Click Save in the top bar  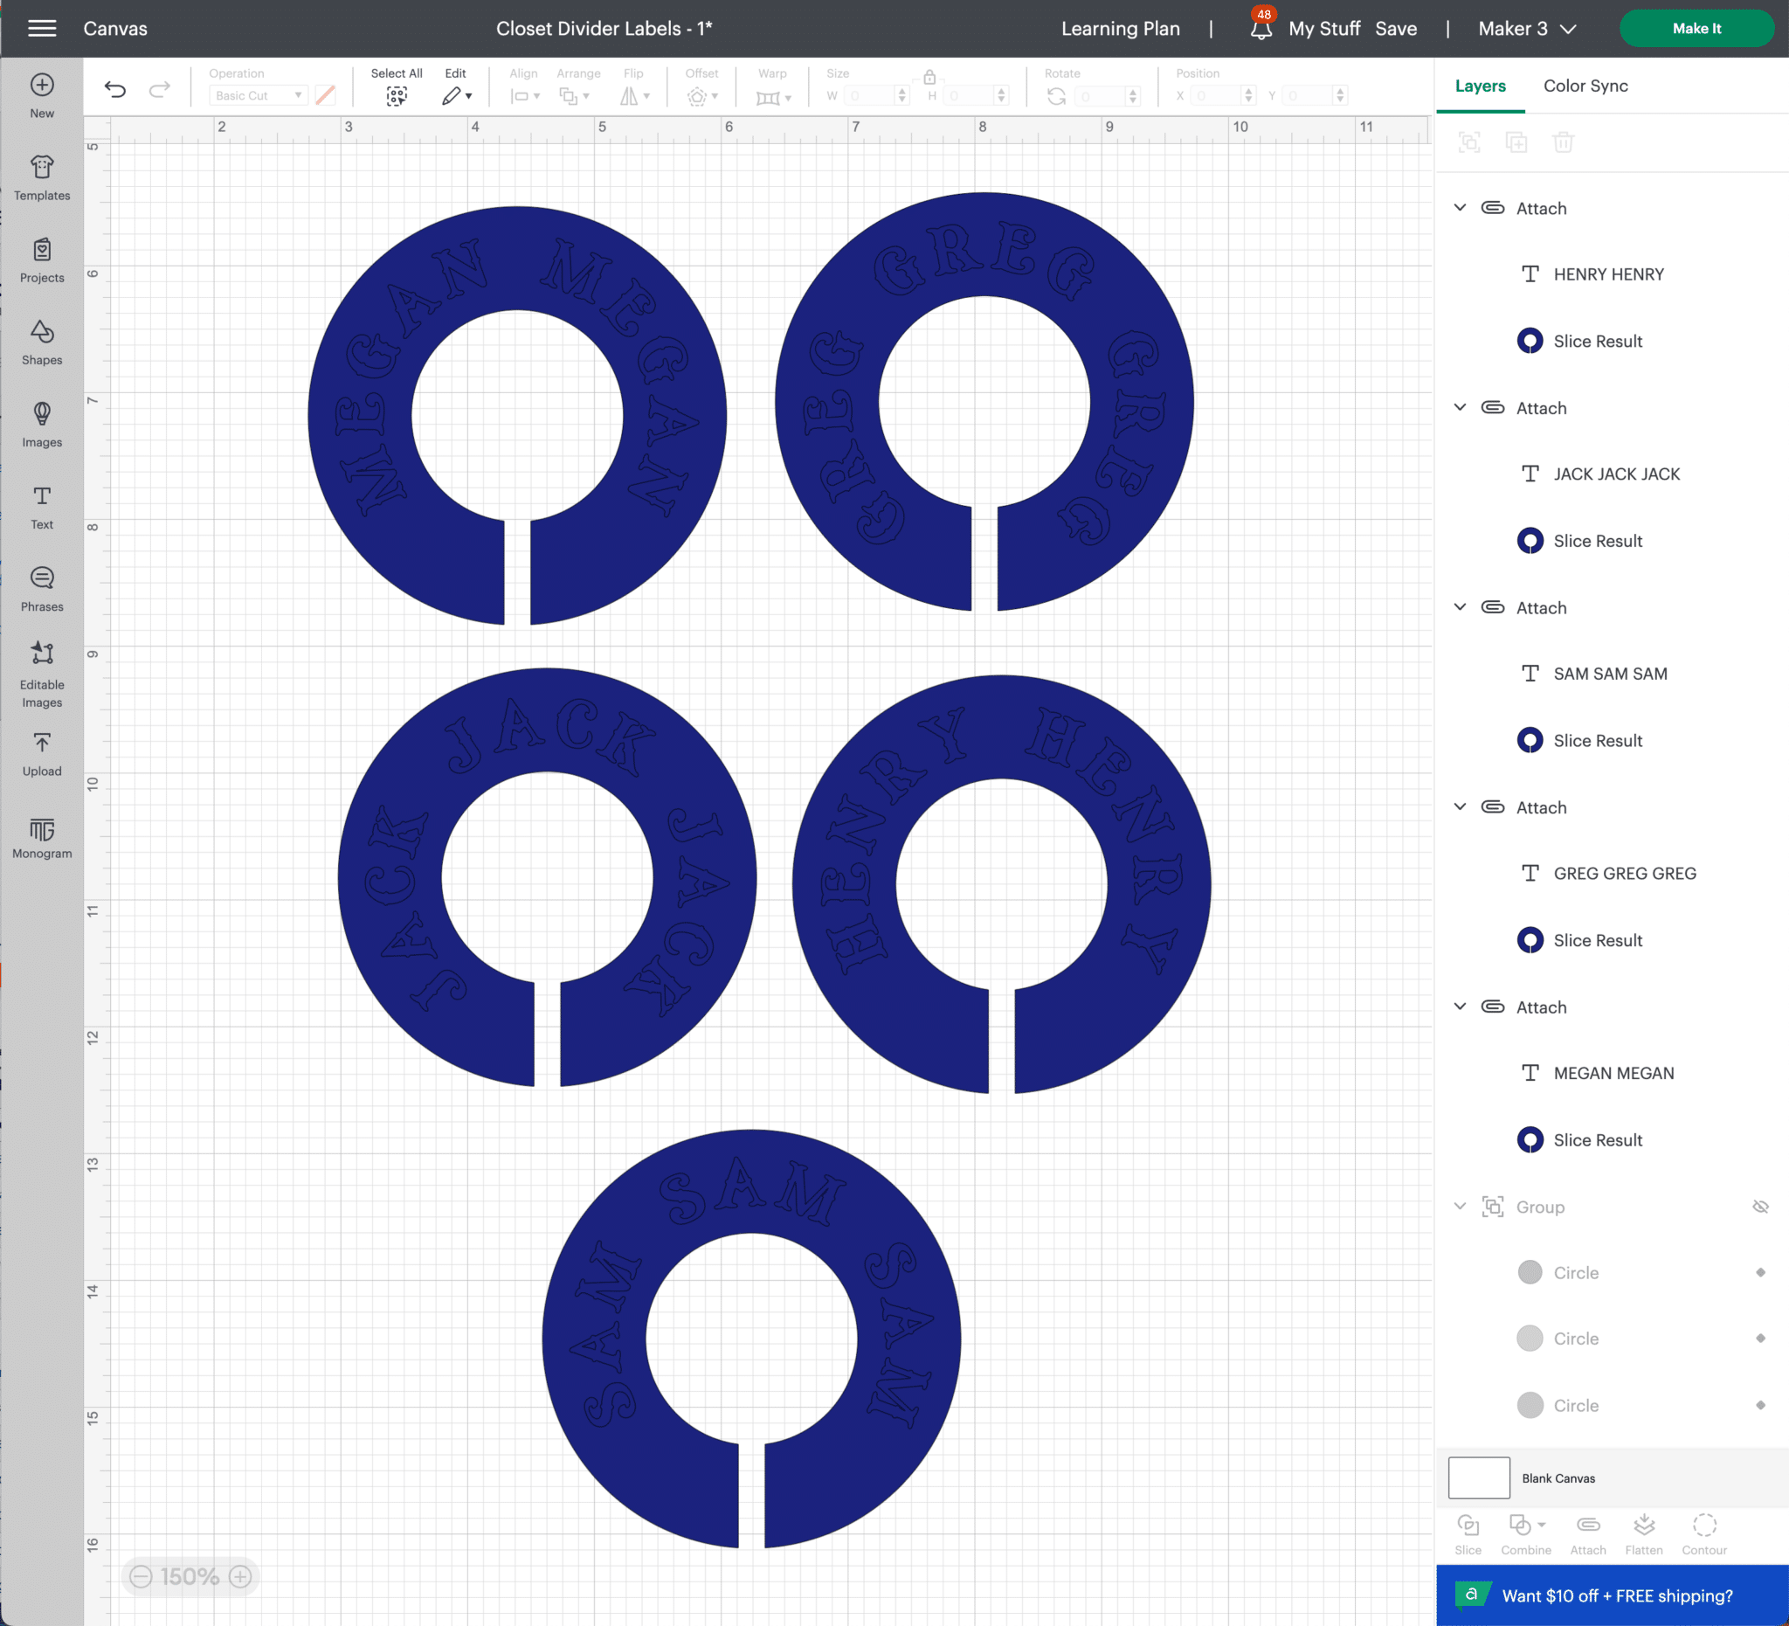click(x=1395, y=29)
